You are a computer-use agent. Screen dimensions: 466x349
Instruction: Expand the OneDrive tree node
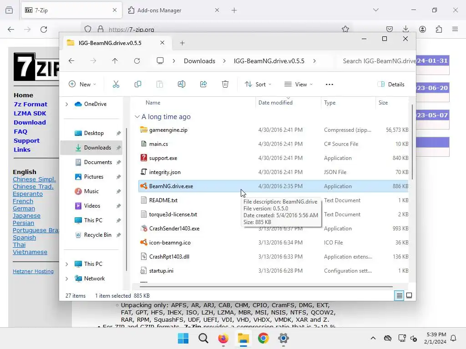click(x=67, y=104)
